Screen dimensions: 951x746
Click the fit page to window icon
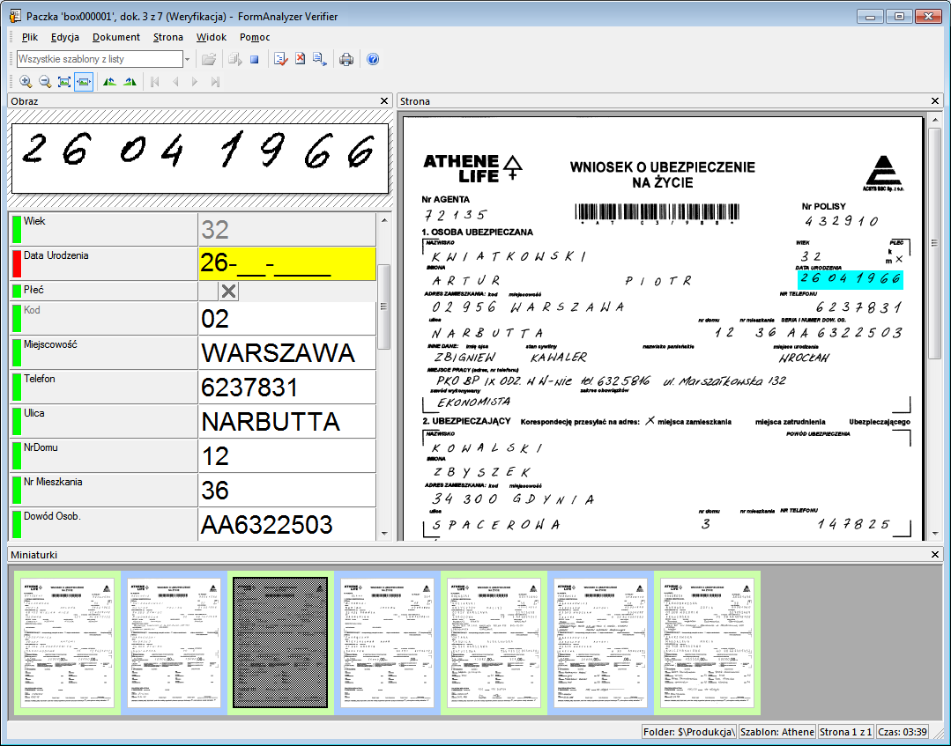coord(63,81)
